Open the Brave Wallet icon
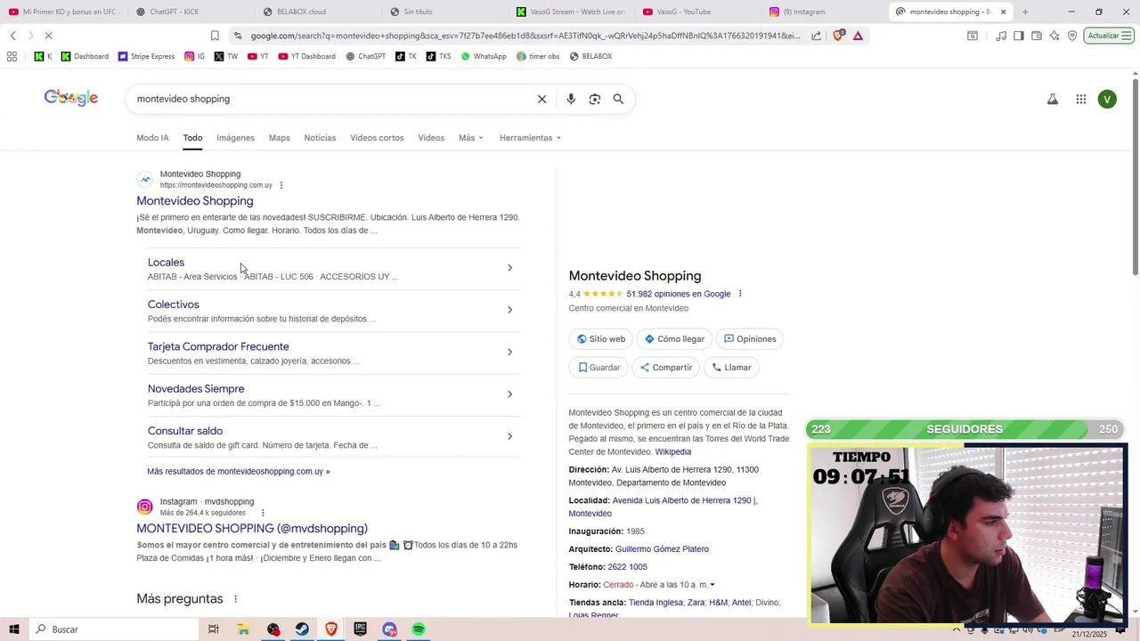Image resolution: width=1140 pixels, height=641 pixels. click(x=1036, y=36)
